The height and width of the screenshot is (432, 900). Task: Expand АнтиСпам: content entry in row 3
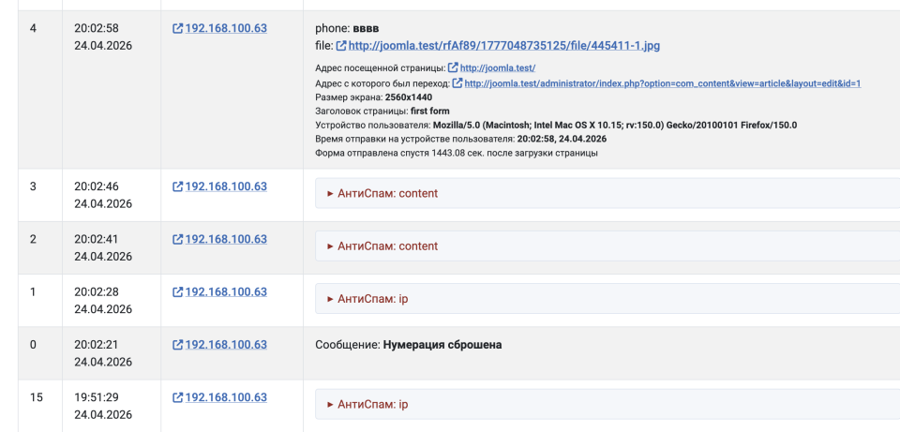[x=382, y=194]
